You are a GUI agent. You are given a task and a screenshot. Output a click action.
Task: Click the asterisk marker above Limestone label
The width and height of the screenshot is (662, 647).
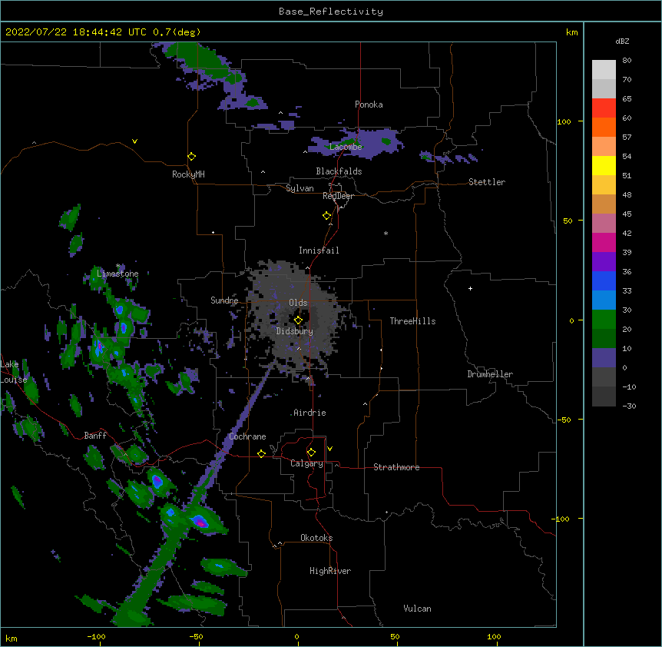(x=118, y=266)
